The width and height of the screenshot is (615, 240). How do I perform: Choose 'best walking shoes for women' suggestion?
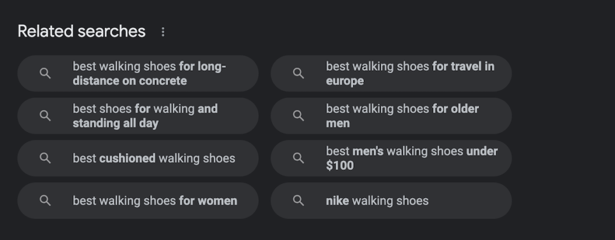click(138, 200)
